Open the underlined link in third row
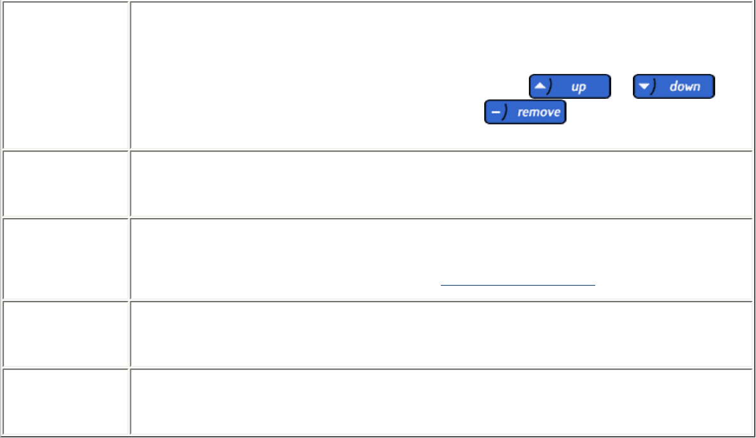The height and width of the screenshot is (438, 756). 518,285
